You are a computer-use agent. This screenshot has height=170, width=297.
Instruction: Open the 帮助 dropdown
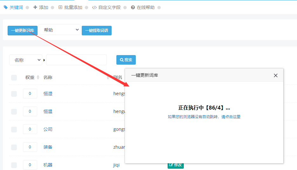59,30
